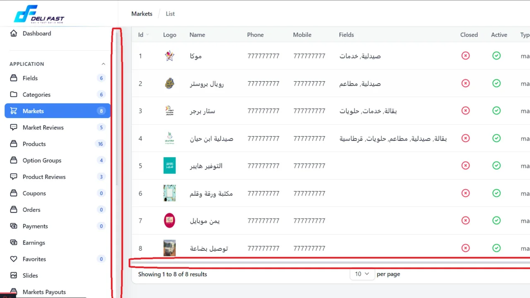This screenshot has height=298, width=530.
Task: Click the List breadcrumb link
Action: 170,14
